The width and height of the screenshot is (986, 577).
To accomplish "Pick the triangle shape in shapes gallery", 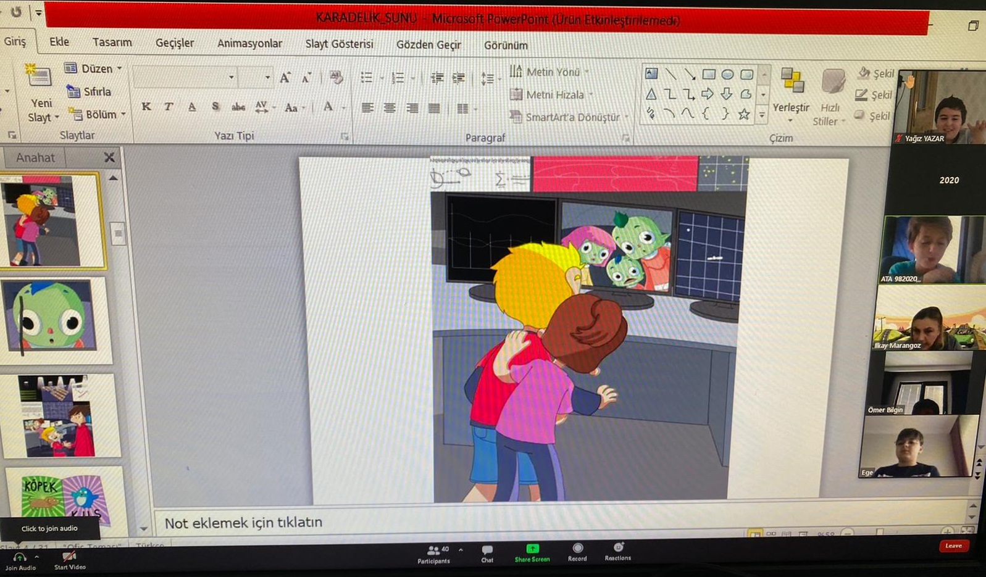I will [x=651, y=94].
